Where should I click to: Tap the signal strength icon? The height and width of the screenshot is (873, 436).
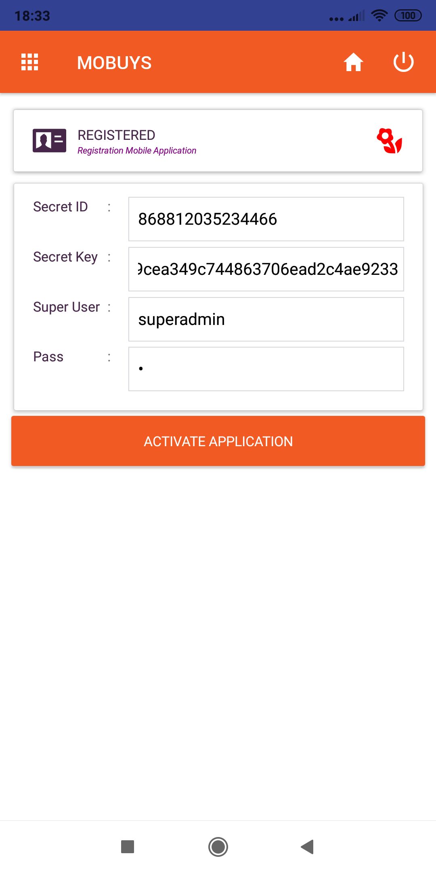[356, 16]
